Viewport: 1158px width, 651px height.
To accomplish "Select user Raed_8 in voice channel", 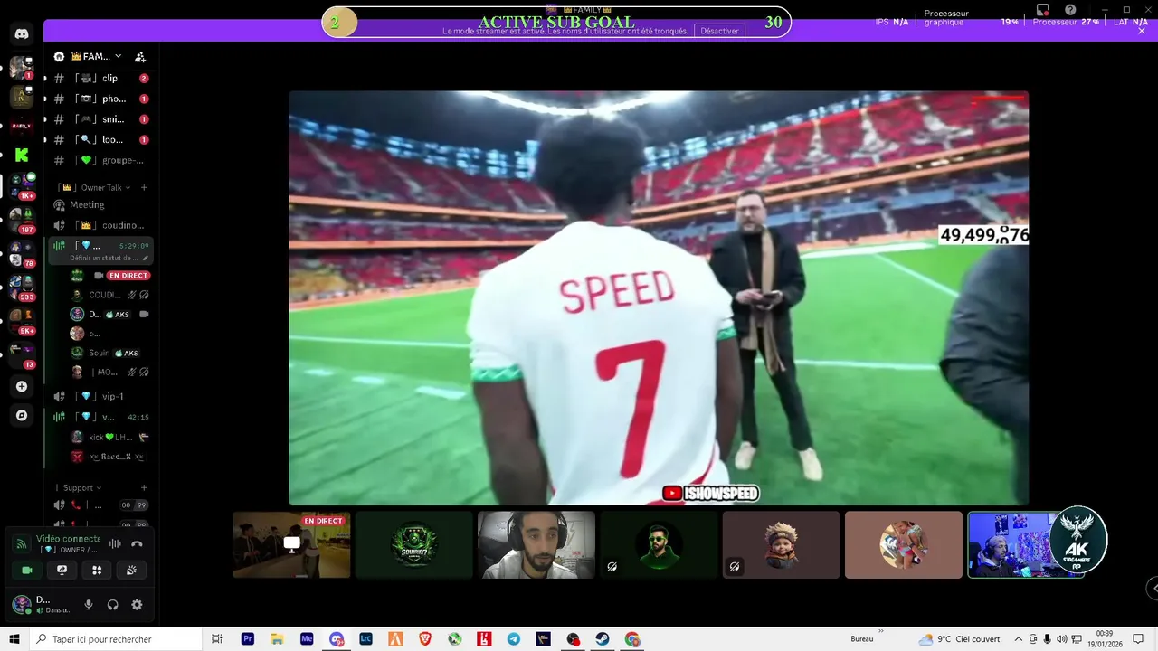I will click(109, 457).
